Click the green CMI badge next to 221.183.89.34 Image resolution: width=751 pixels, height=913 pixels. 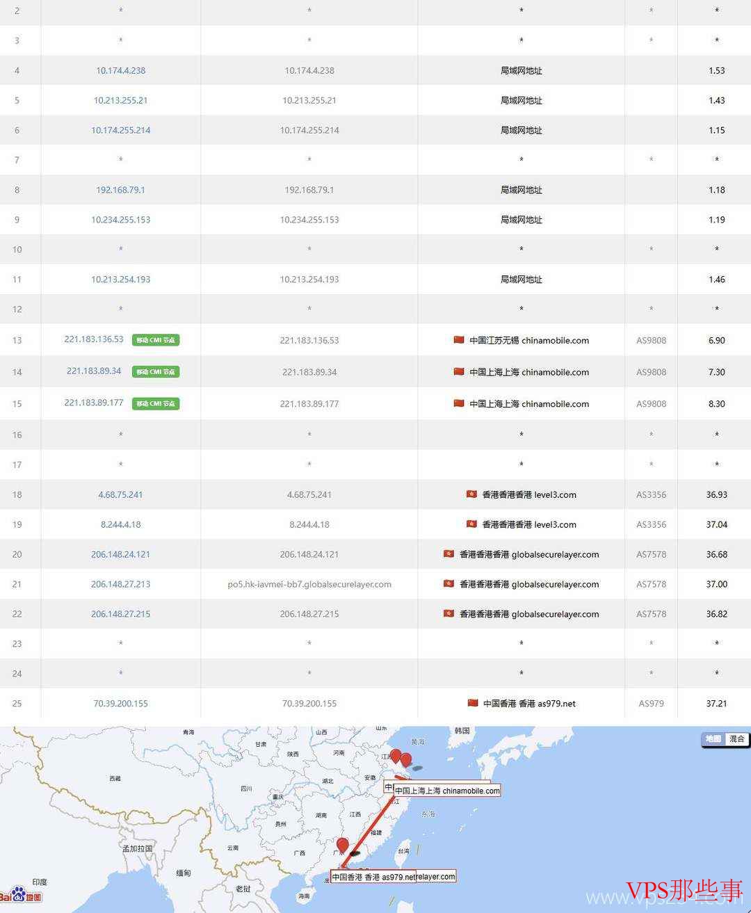pyautogui.click(x=156, y=372)
